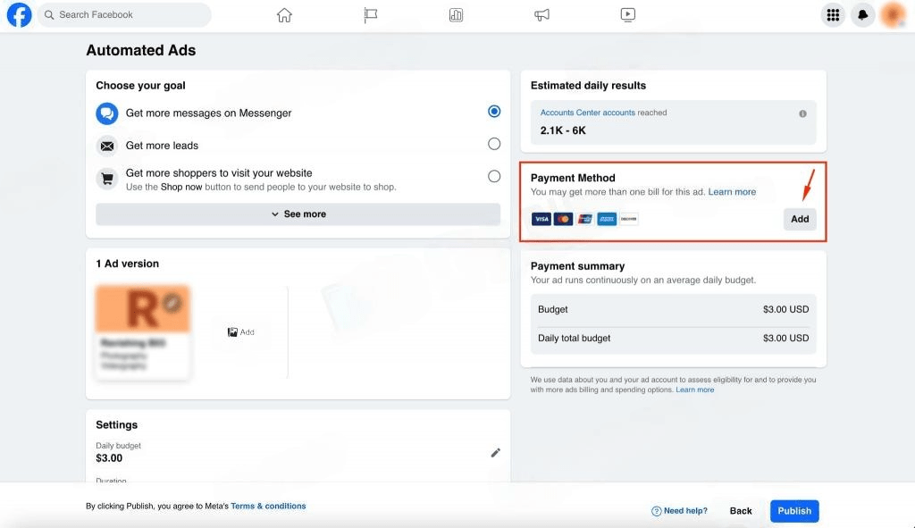Click the shopping cart goal icon
Screen dimensions: 915x528
pos(107,179)
